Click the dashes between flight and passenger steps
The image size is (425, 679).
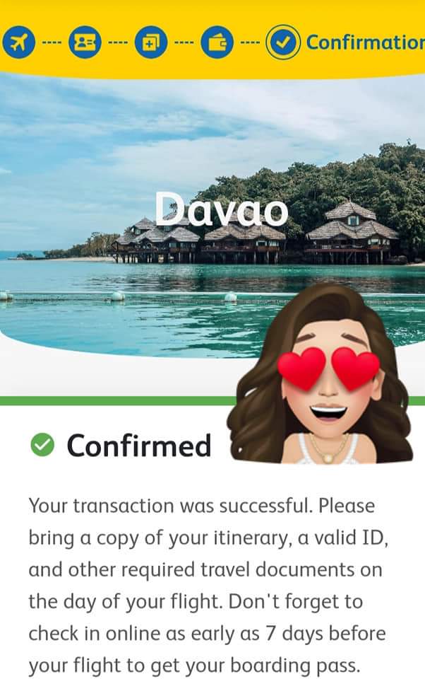(x=52, y=43)
